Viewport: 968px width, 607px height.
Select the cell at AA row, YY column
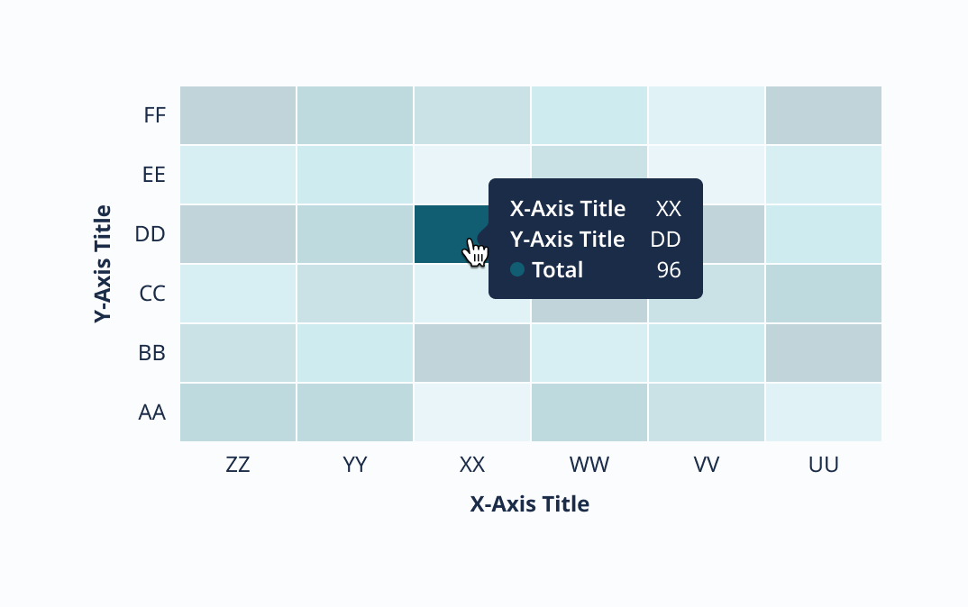355,412
